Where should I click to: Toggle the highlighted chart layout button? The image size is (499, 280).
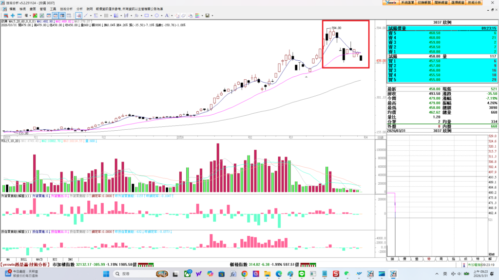point(56,16)
